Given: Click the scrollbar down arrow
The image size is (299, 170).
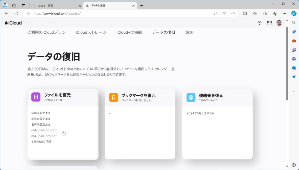Looking at the screenshot, I should (287, 166).
